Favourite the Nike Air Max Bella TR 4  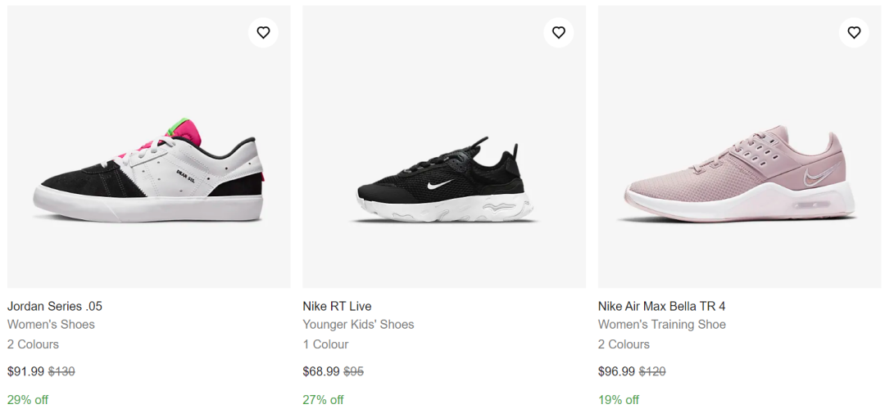(x=854, y=33)
